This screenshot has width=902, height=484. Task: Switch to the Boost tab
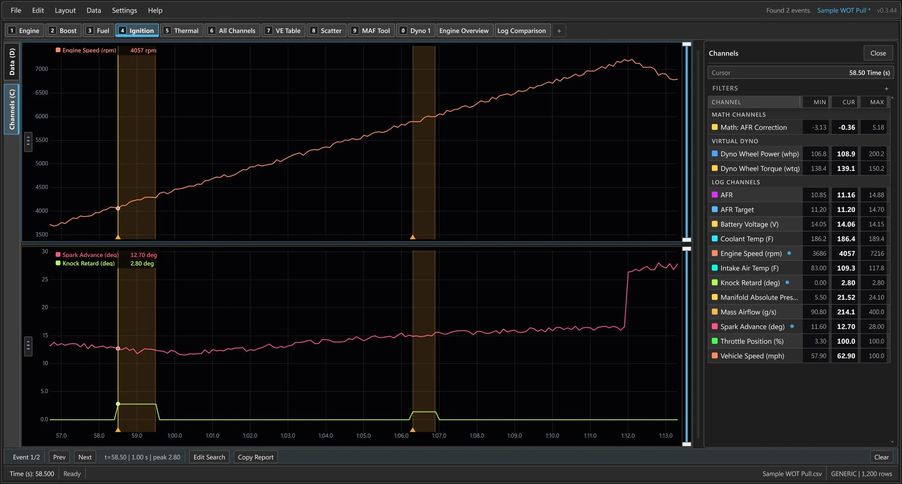coord(64,31)
